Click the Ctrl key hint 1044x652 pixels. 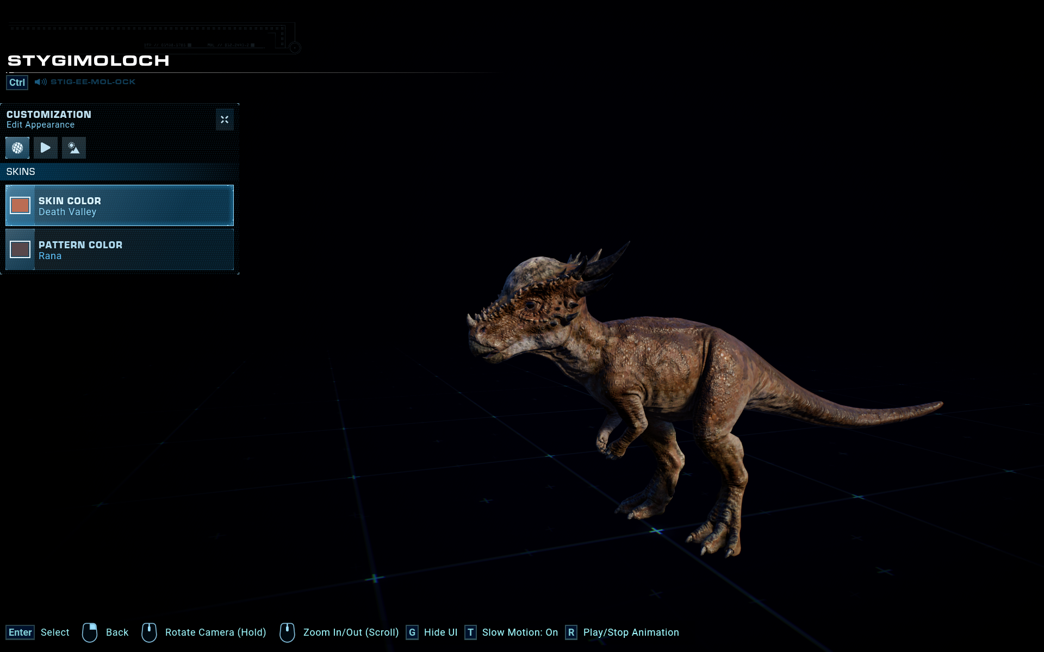[17, 83]
